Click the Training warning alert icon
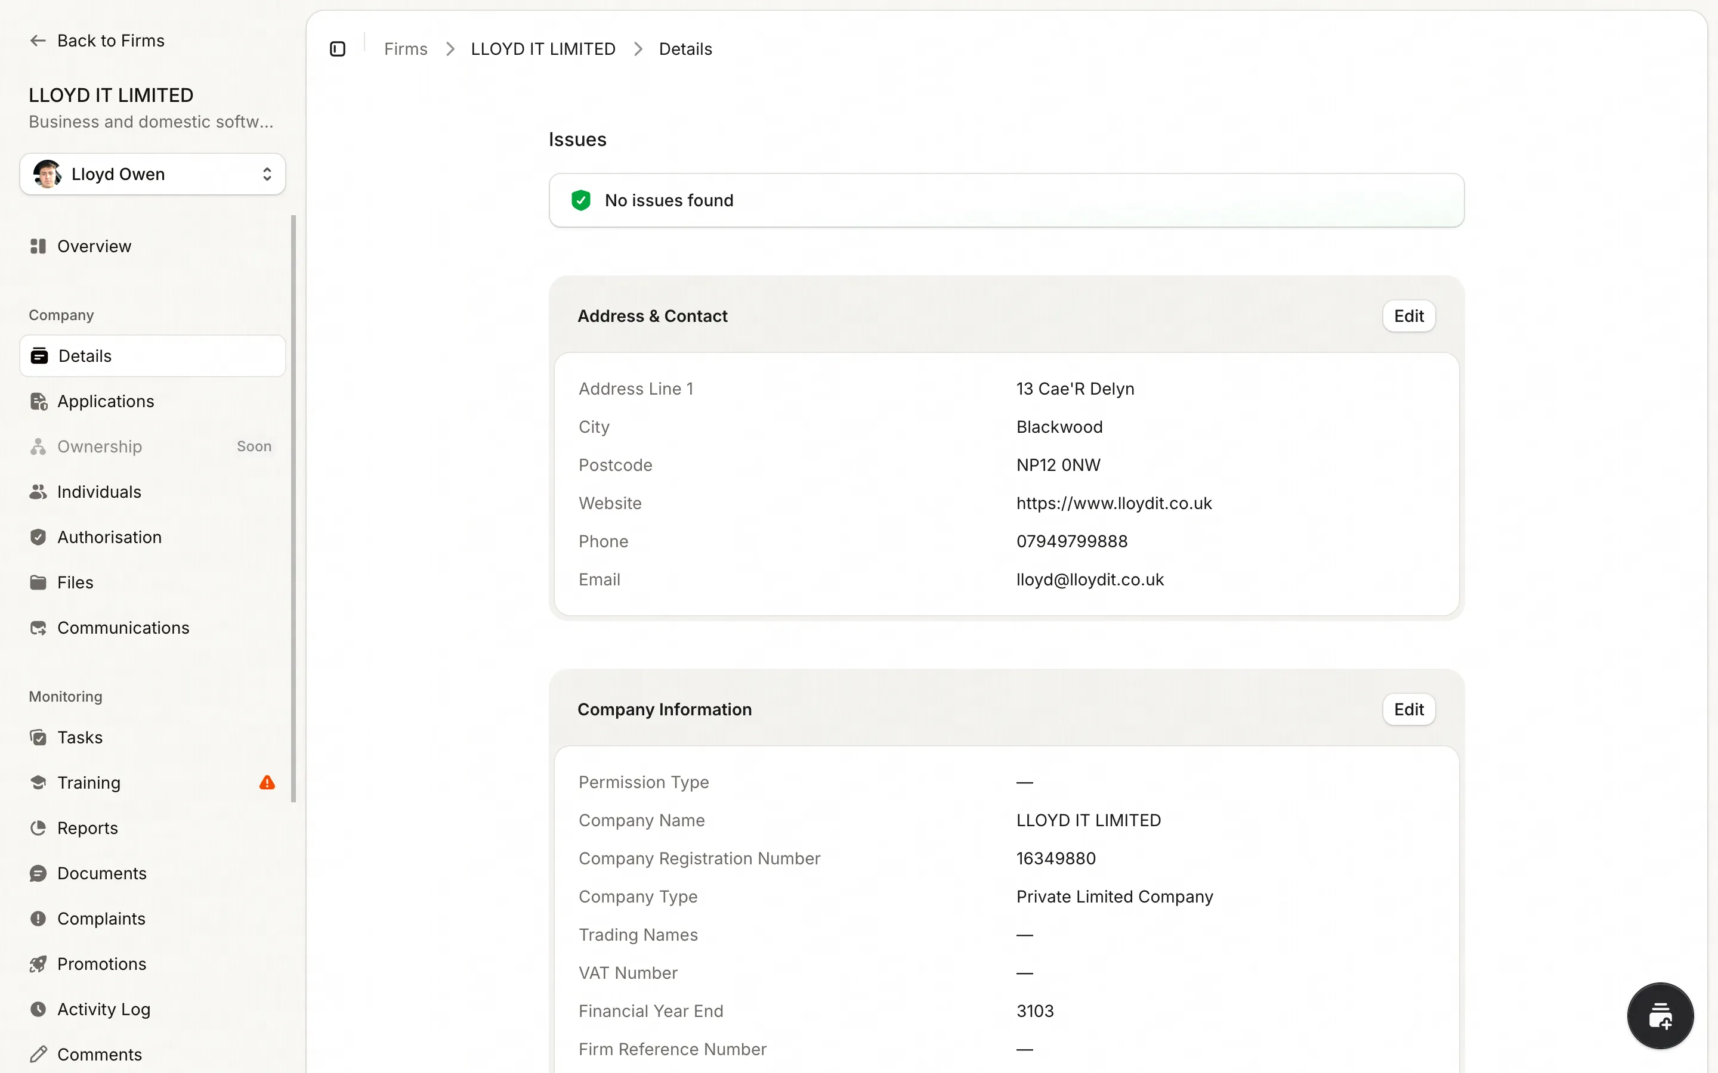Viewport: 1718px width, 1073px height. point(267,783)
